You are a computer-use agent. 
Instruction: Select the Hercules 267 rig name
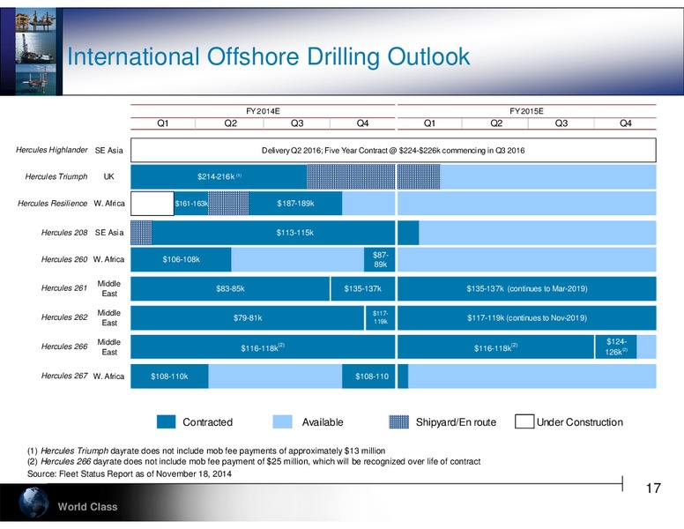pyautogui.click(x=64, y=376)
